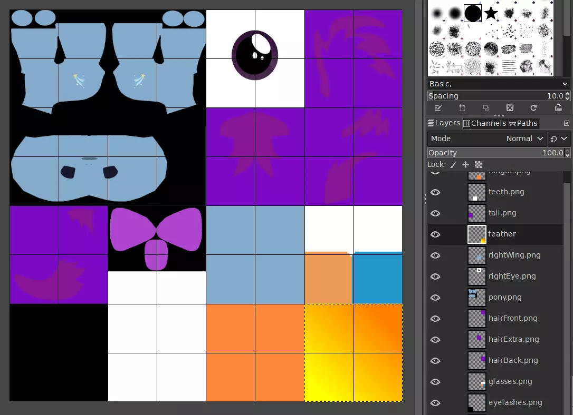Select the pony.png layer name
The width and height of the screenshot is (573, 415).
coord(504,297)
